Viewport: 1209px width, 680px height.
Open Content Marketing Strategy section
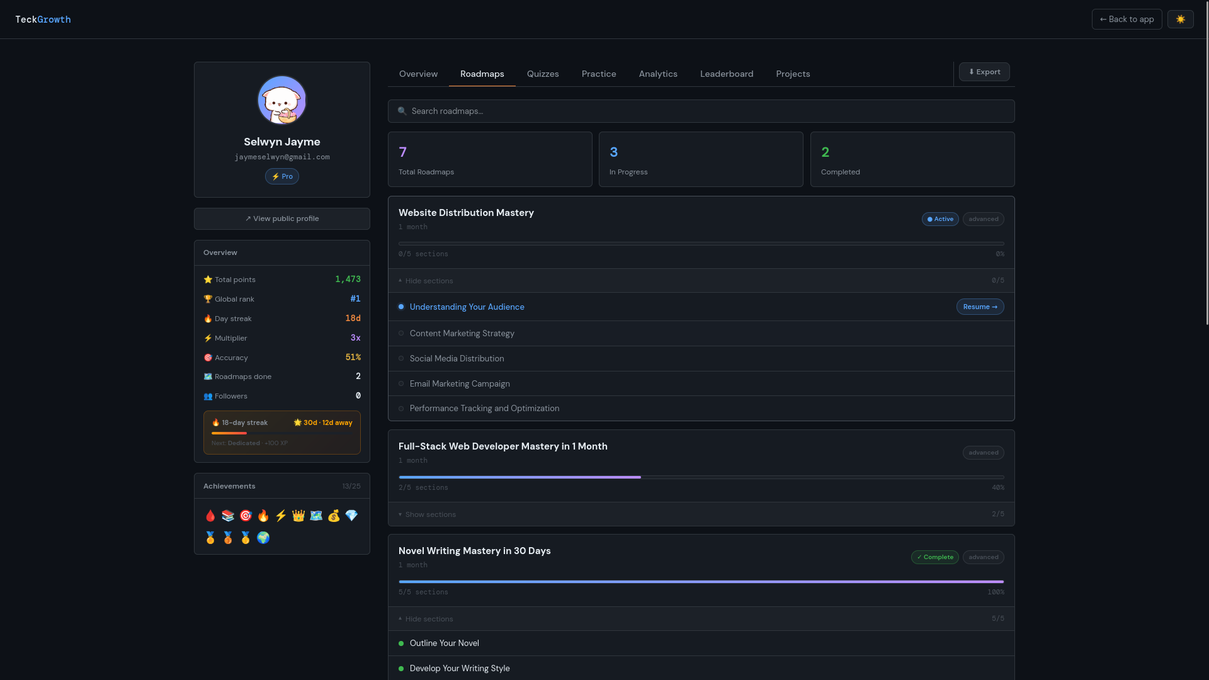pos(701,333)
